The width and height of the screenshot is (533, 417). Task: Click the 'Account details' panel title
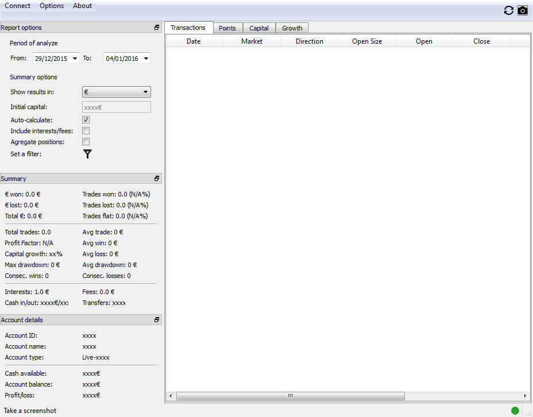(22, 320)
